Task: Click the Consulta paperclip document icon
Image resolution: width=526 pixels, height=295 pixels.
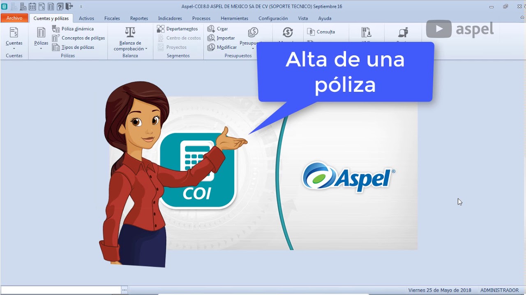Action: [x=311, y=32]
